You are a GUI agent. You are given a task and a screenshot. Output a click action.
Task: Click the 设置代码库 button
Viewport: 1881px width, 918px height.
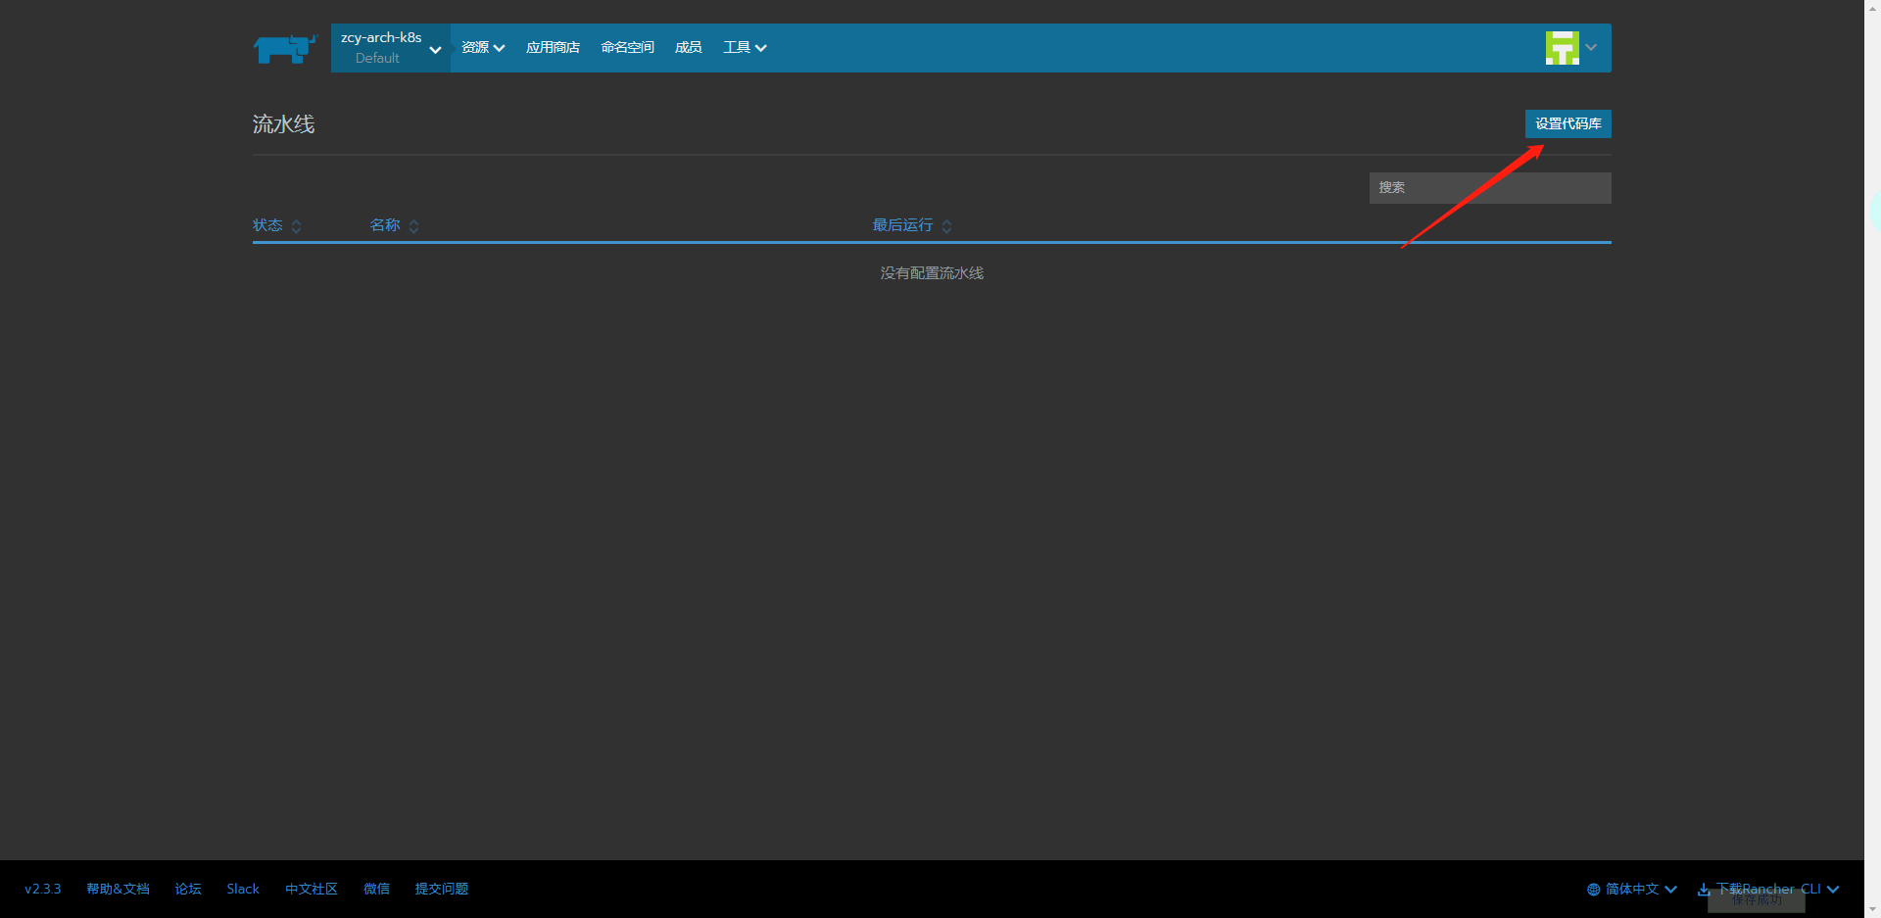(x=1567, y=123)
